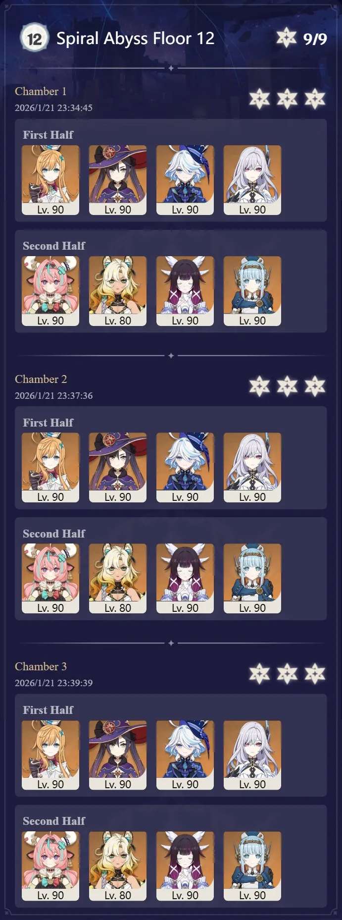
Task: Click the Spiral Abyss Floor 12 title
Action: click(x=135, y=38)
